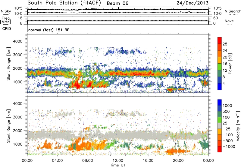Viewport: 241px width, 167px height.
Task: Pick the teal power color between 8 and 12
Action: [x=220, y=73]
